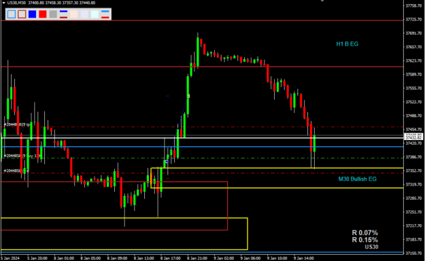425x261 pixels.
Task: Click the US30 label below the R values
Action: [371, 247]
